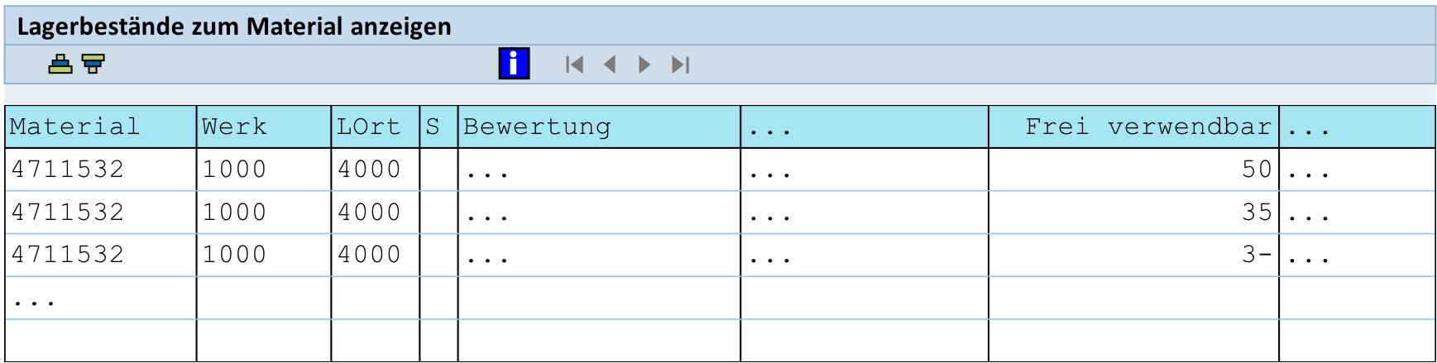
Task: Click the sort ascending icon
Action: click(60, 64)
